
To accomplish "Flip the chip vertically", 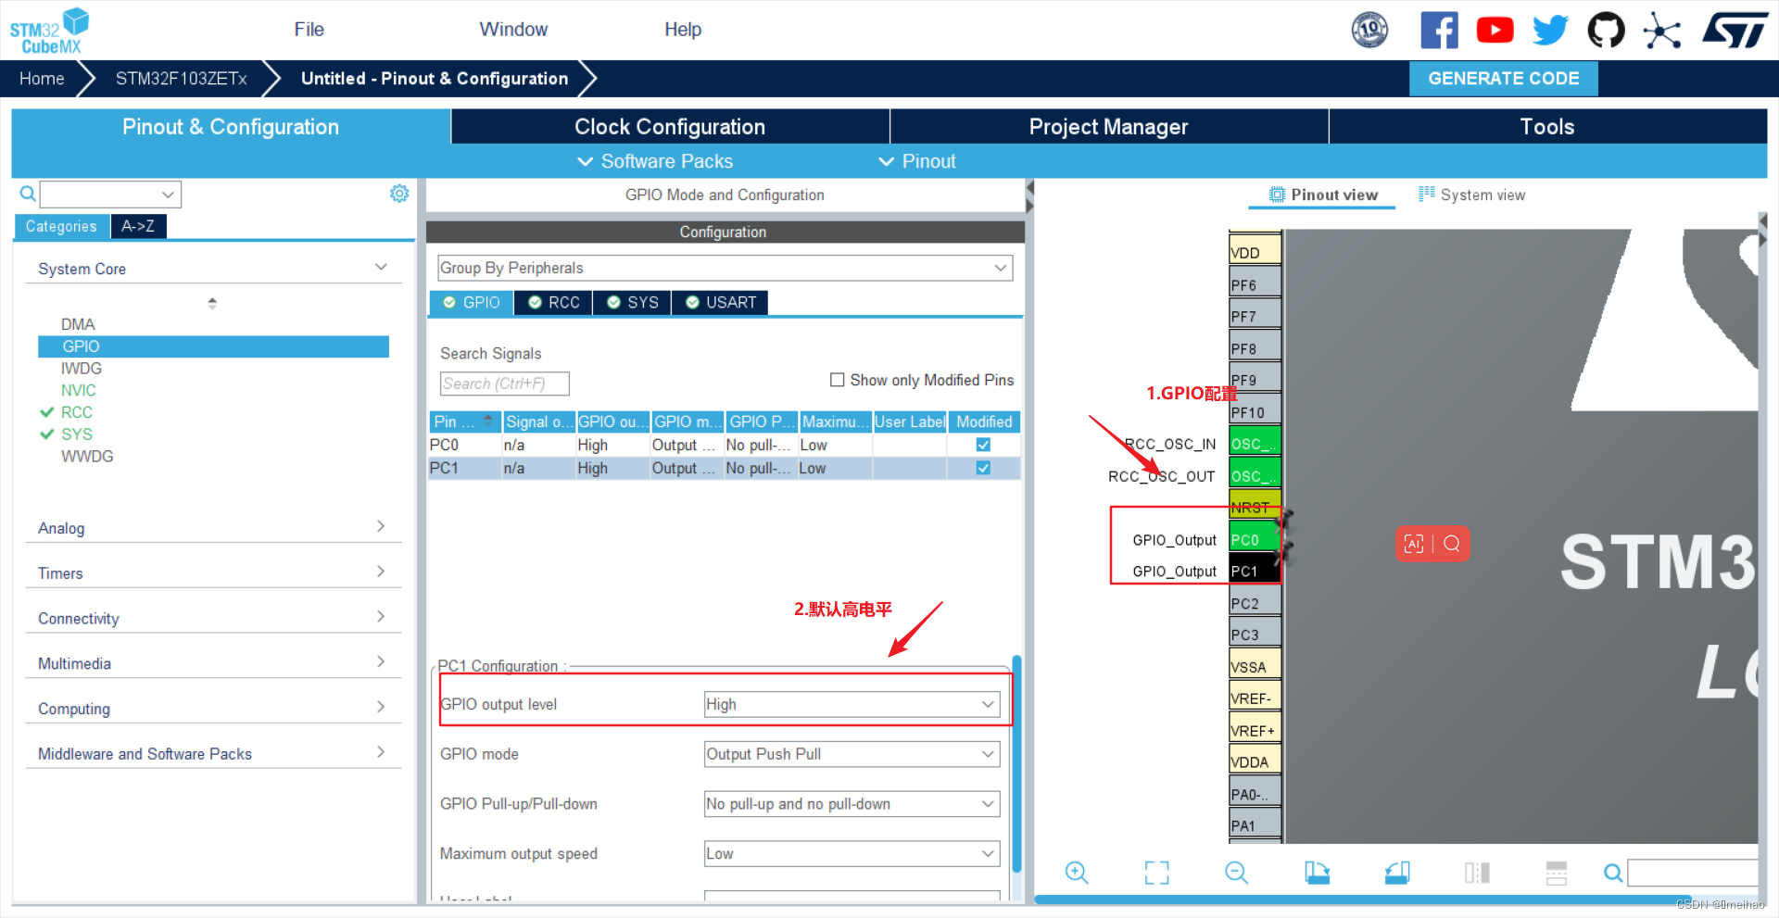I will click(x=1557, y=873).
